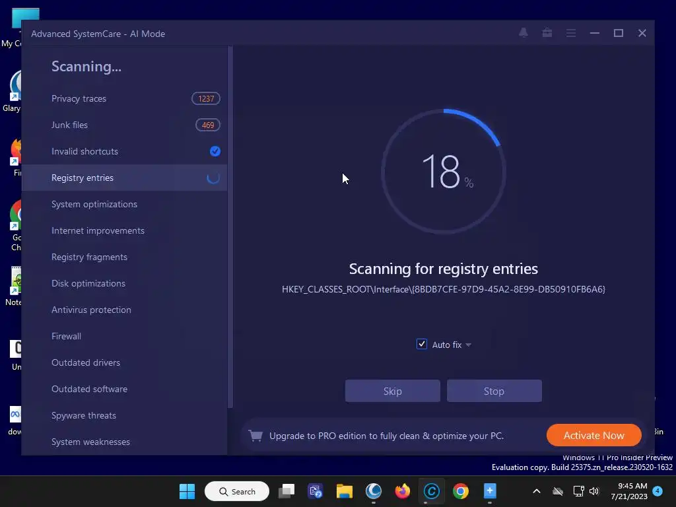Select Spyware threats item
Viewport: 676px width, 507px height.
click(124, 416)
